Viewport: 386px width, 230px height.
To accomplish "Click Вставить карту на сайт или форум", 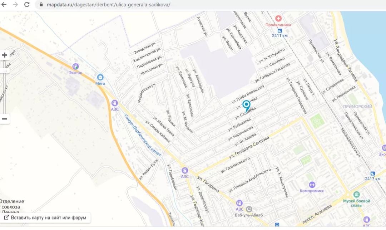I will click(45, 218).
